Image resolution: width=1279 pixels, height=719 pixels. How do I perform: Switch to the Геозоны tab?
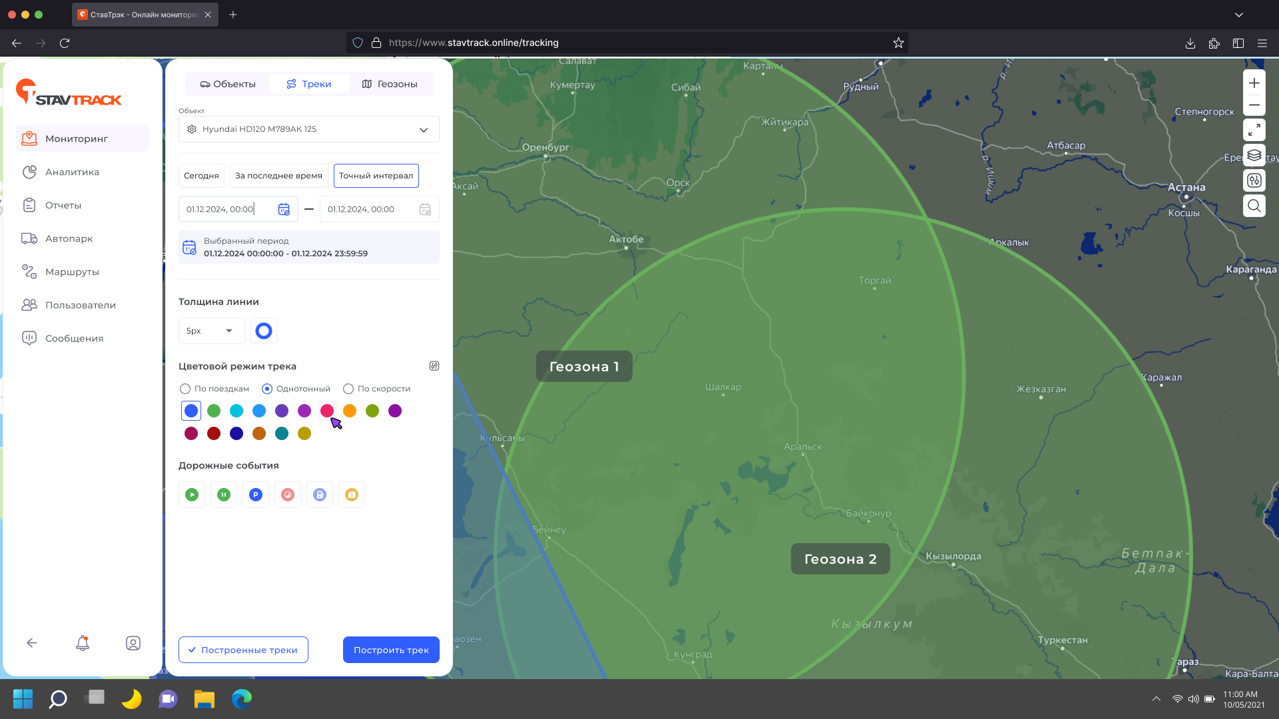coord(390,84)
